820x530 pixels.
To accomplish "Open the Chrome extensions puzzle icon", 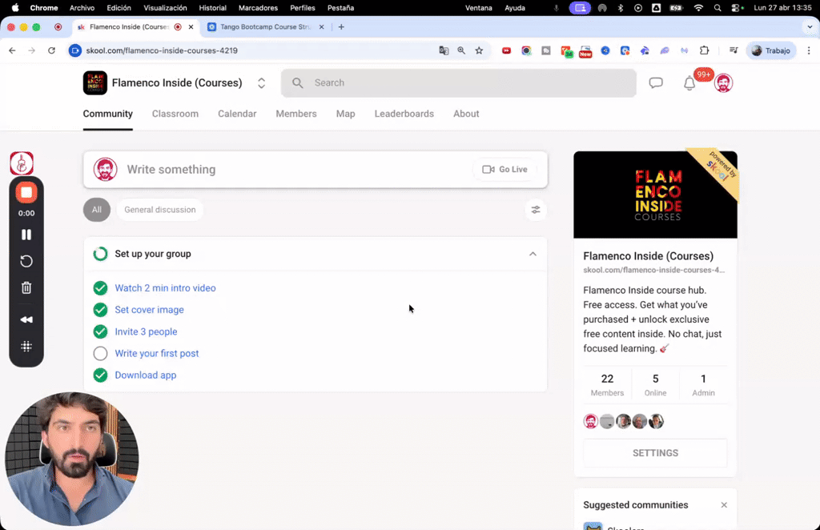I will point(705,50).
